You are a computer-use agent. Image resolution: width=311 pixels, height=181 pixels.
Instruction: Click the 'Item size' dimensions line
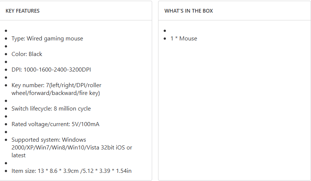pos(71,171)
